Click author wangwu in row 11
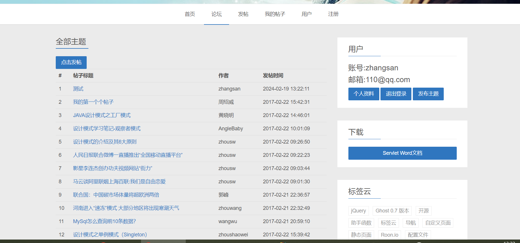The image size is (520, 243). point(228,221)
